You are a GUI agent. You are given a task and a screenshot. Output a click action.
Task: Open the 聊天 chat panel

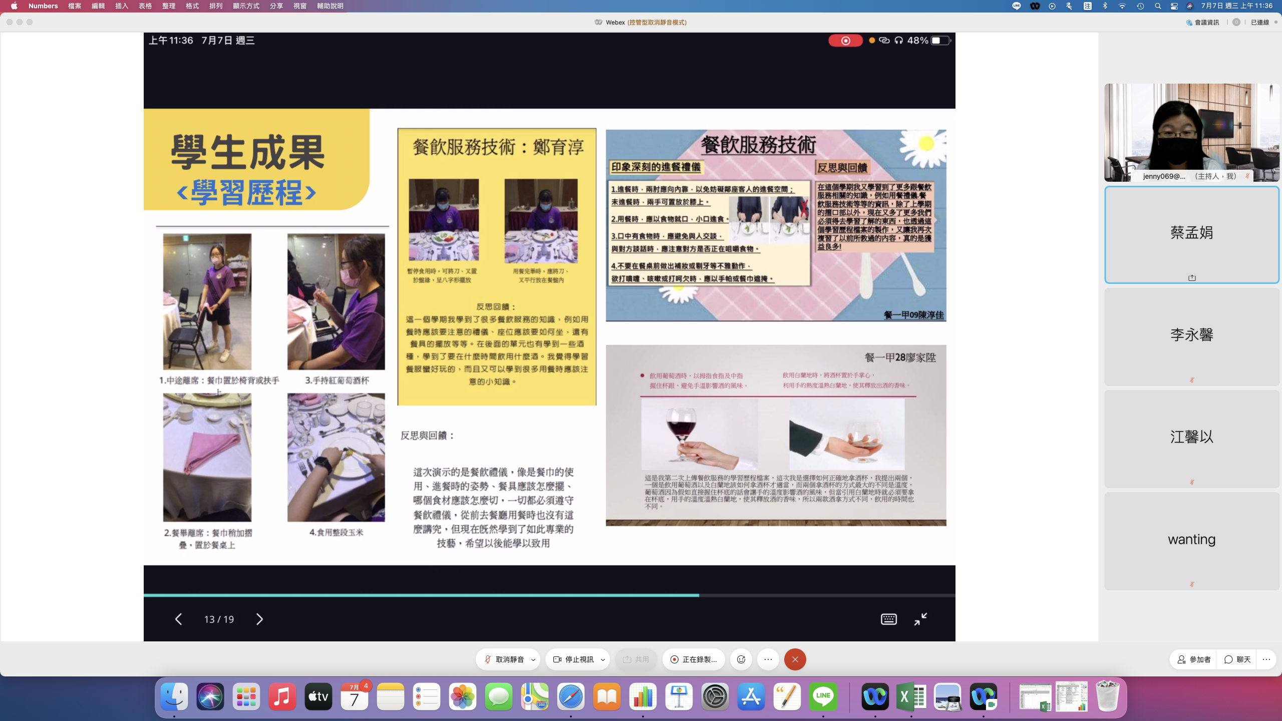coord(1237,659)
